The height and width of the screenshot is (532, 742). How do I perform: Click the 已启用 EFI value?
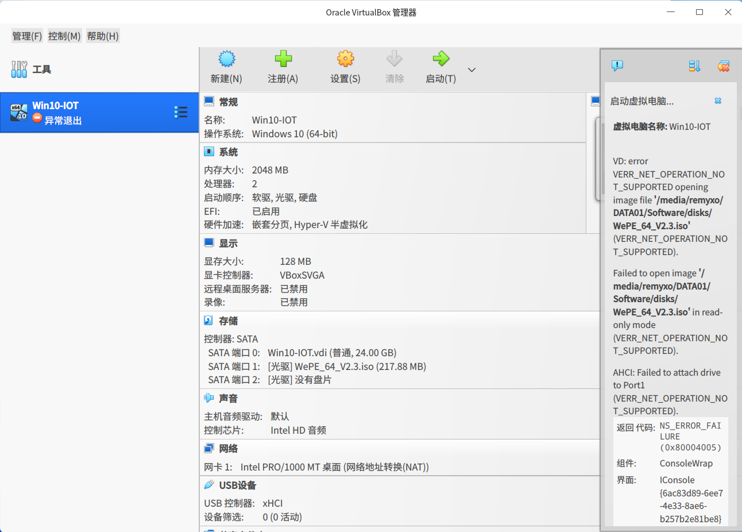coord(266,211)
